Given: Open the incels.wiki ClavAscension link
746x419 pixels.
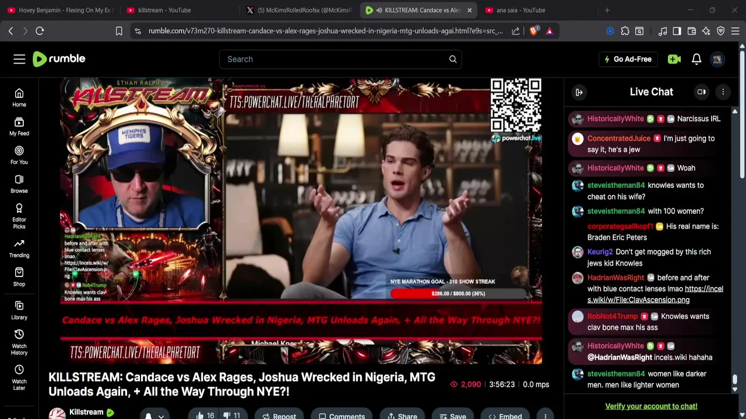Looking at the screenshot, I should 655,294.
